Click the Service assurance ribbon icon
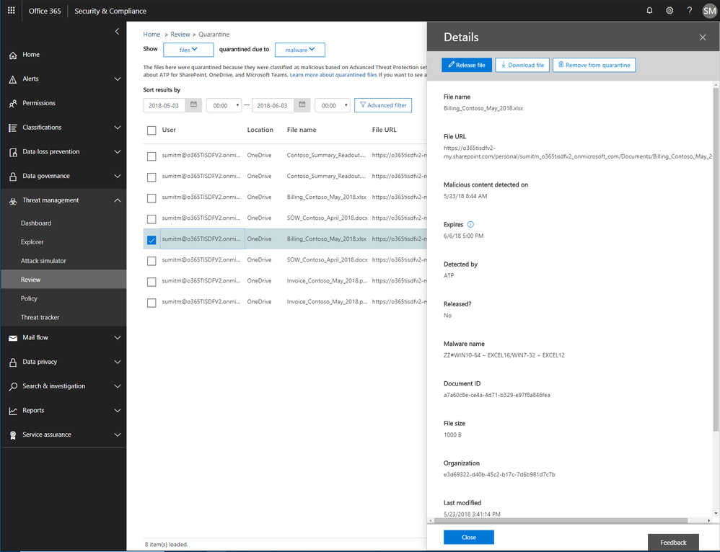Image resolution: width=720 pixels, height=552 pixels. tap(13, 435)
